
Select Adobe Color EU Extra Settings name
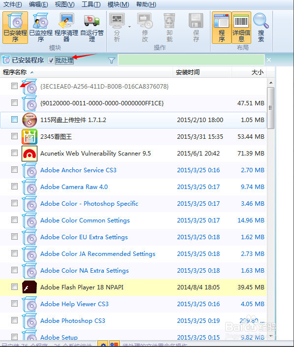[x=84, y=237]
